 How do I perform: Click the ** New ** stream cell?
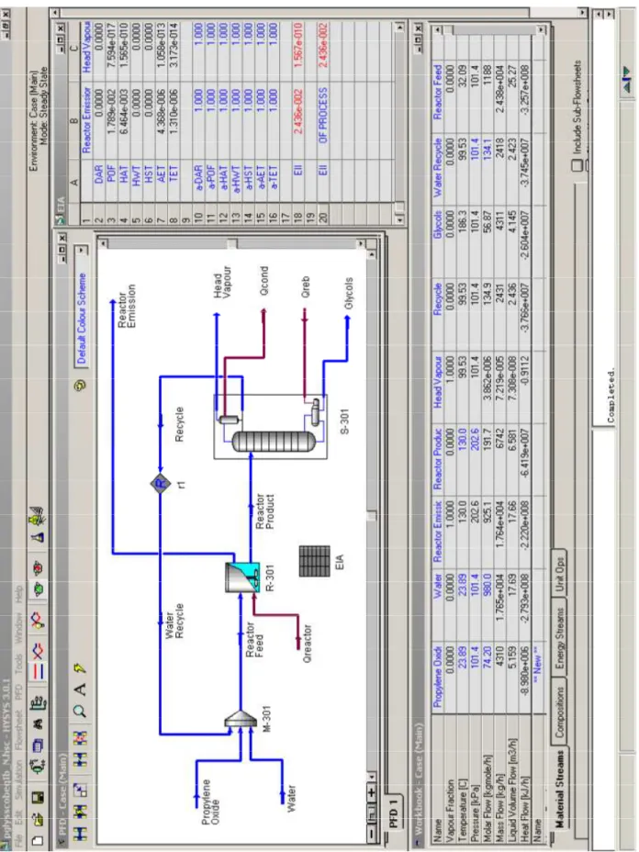[x=538, y=664]
